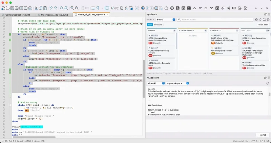
Task: Open the aadc project dropdown in NppBeads
Action: coord(150,20)
